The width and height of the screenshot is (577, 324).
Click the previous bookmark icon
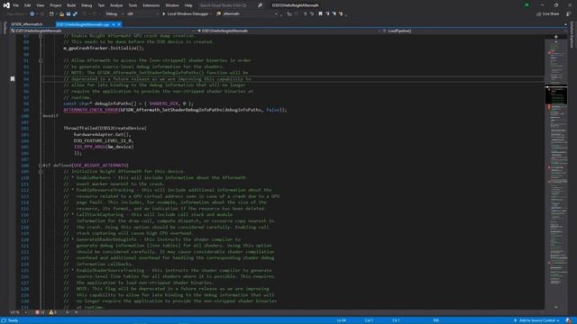tap(327, 14)
